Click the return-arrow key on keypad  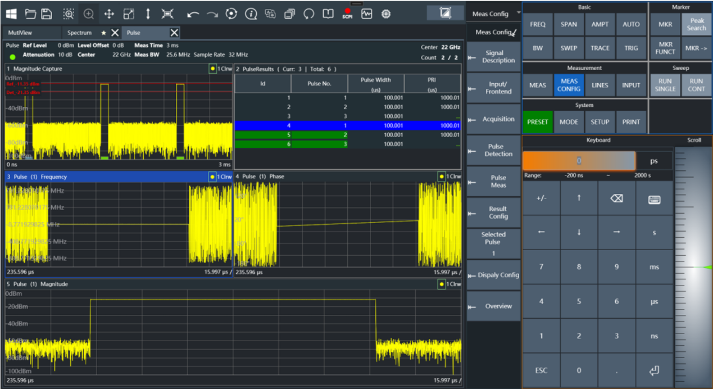654,370
